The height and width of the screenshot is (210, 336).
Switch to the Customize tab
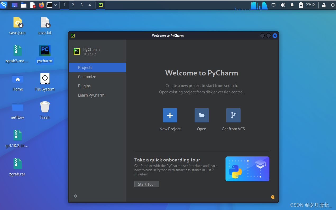(97, 77)
